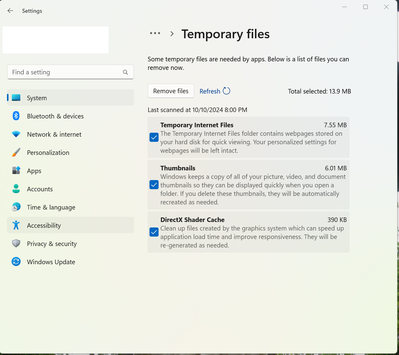Go to Network & internet

tap(70, 134)
